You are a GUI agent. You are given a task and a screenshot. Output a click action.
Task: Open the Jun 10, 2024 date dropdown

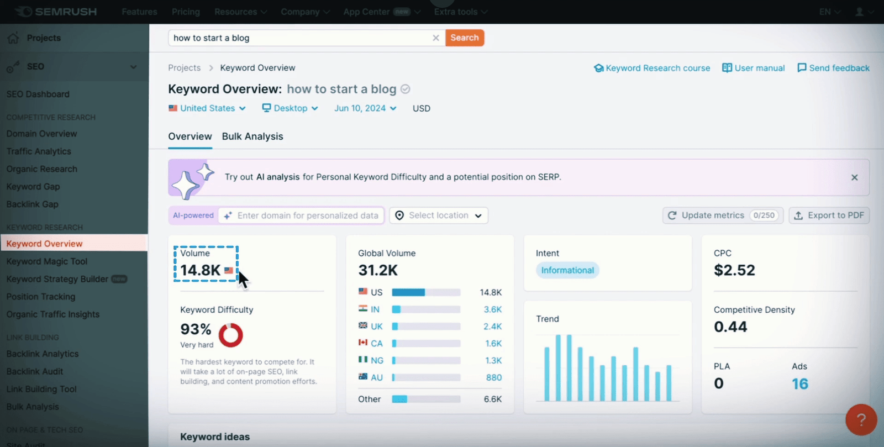pyautogui.click(x=365, y=108)
